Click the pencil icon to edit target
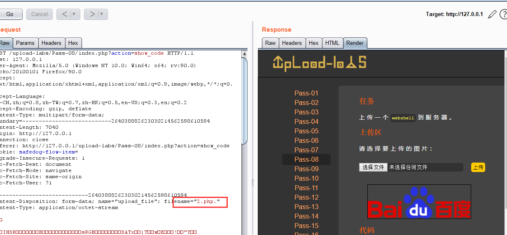The width and height of the screenshot is (507, 235). click(x=492, y=14)
